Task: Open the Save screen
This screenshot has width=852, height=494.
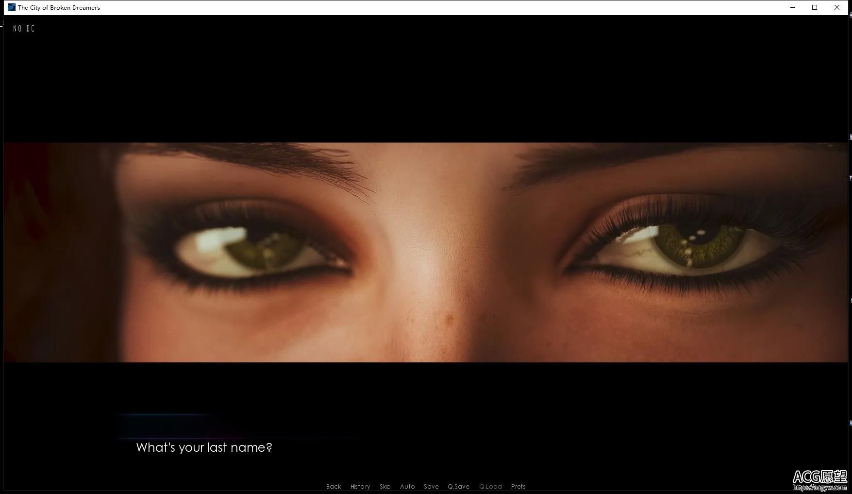Action: [431, 486]
